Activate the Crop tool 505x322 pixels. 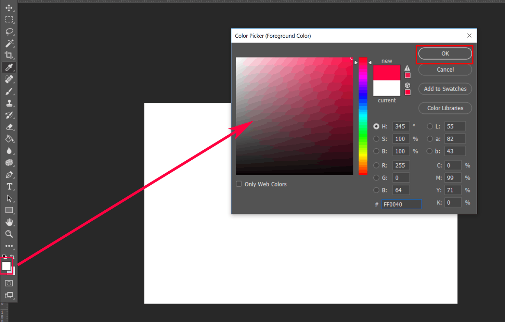tap(9, 55)
